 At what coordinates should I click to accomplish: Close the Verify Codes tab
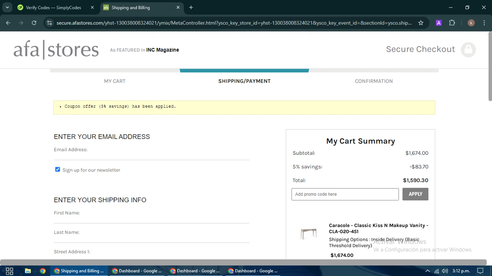pyautogui.click(x=92, y=8)
